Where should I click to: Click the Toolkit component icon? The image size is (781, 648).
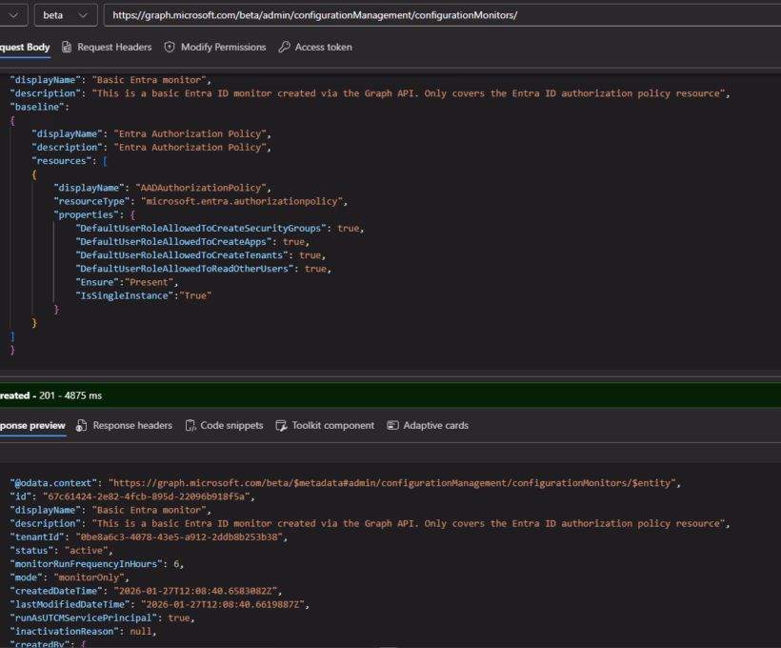[282, 425]
